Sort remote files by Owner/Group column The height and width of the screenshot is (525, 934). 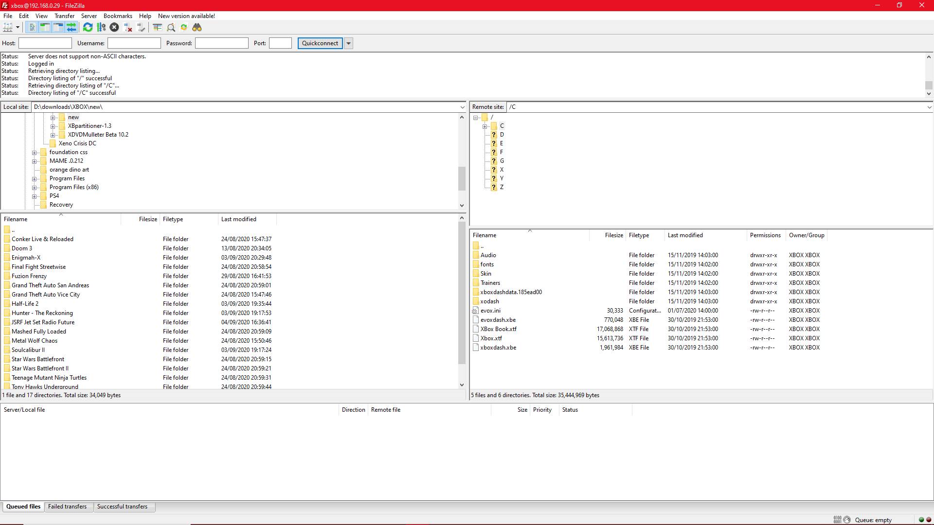pos(807,235)
